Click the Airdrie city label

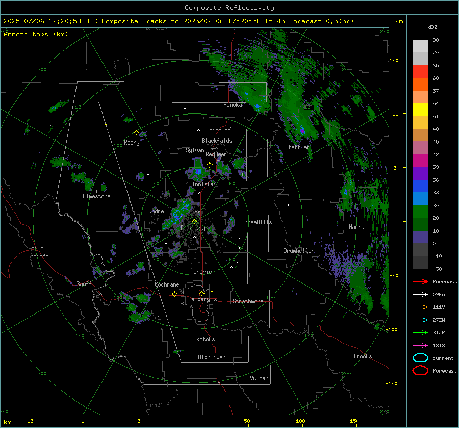point(201,272)
